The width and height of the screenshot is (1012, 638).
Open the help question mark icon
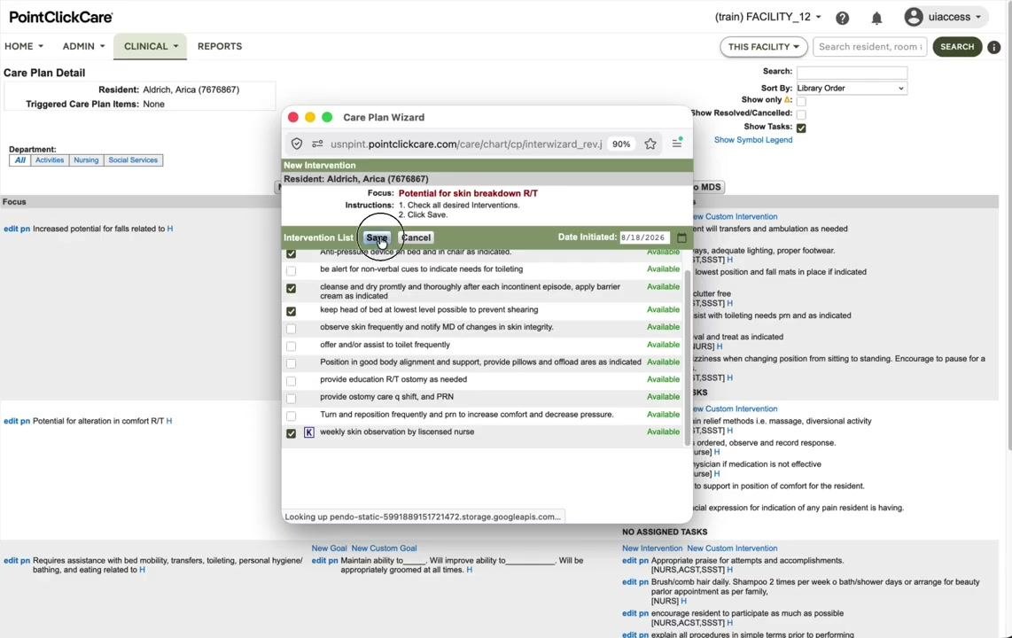[842, 18]
